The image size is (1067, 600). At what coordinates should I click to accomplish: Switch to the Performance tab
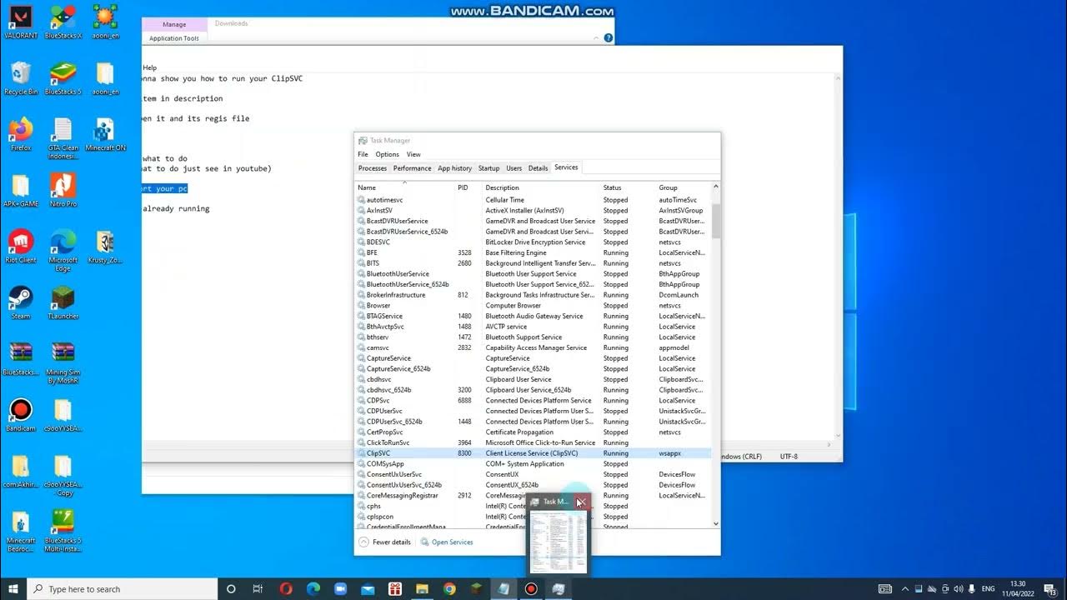click(x=413, y=168)
